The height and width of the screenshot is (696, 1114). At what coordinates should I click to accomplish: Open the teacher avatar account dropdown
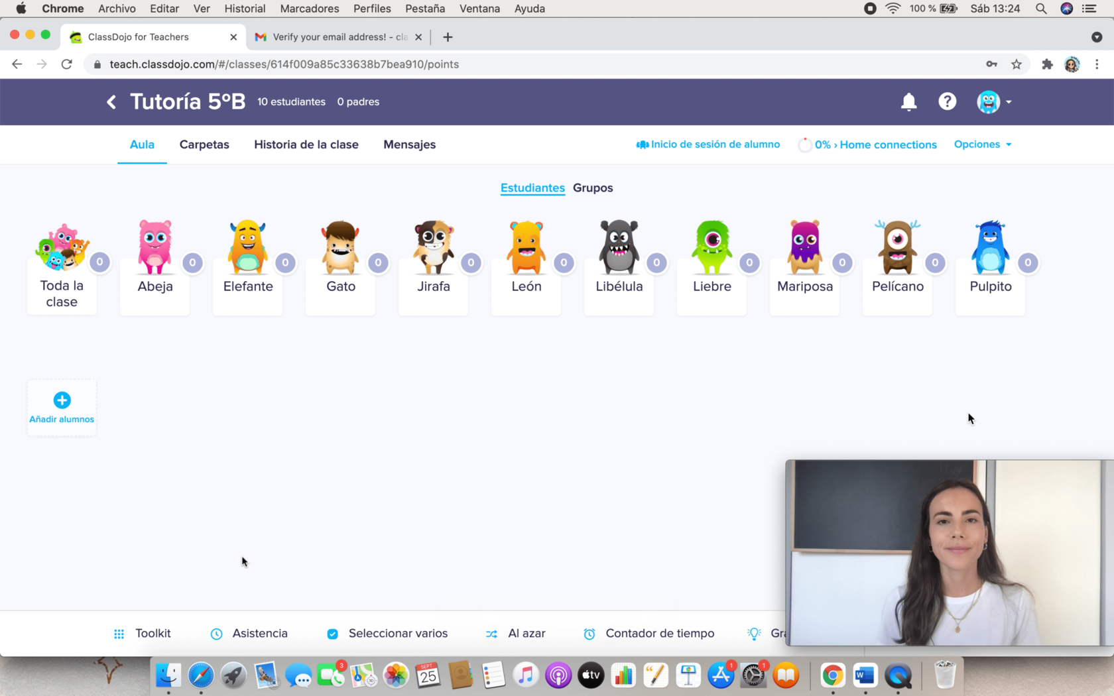994,101
